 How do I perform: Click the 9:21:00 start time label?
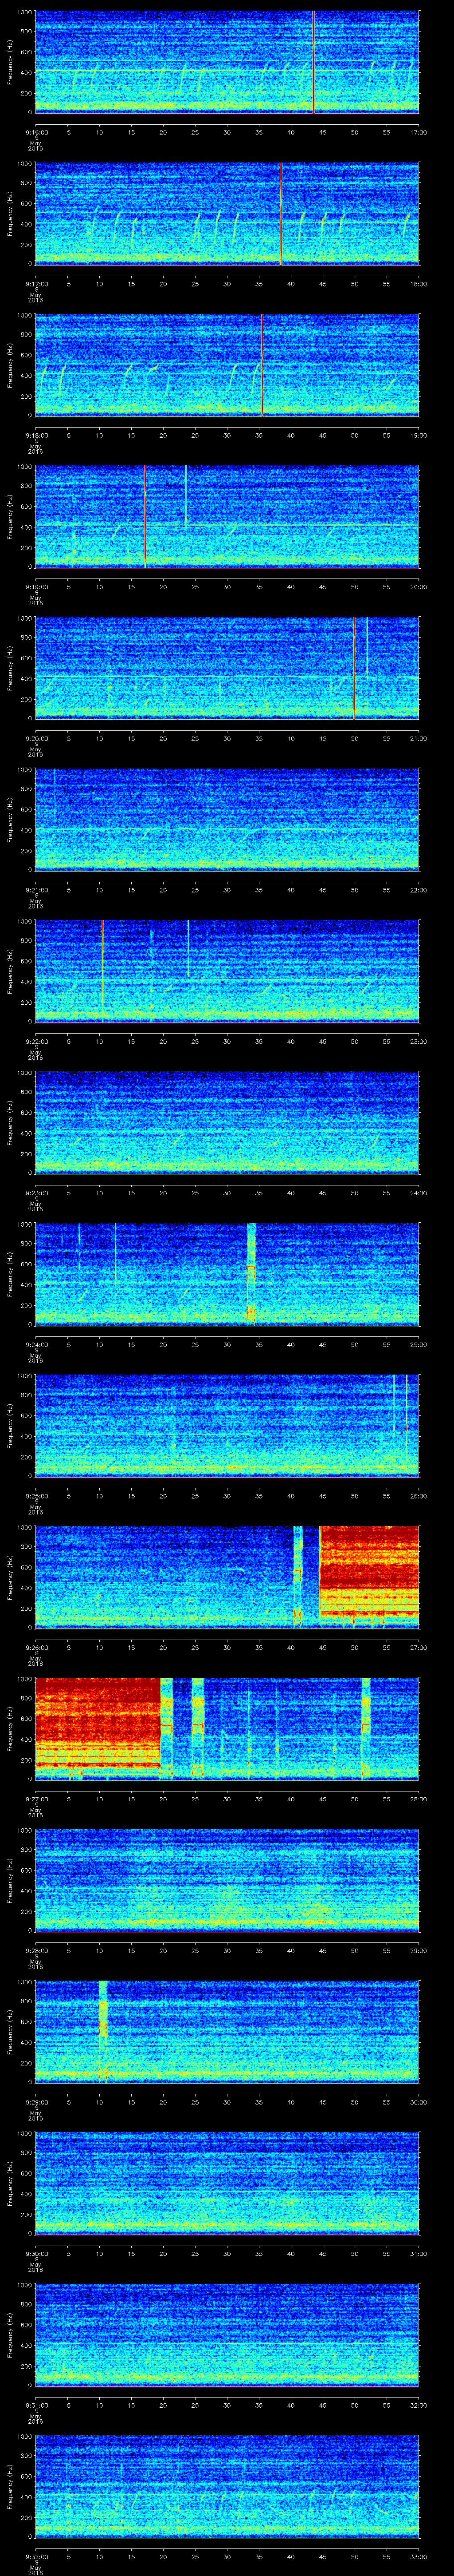(36, 890)
